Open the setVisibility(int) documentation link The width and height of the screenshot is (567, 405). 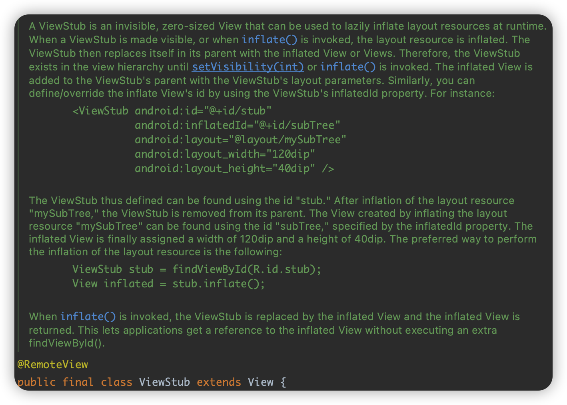pyautogui.click(x=248, y=66)
